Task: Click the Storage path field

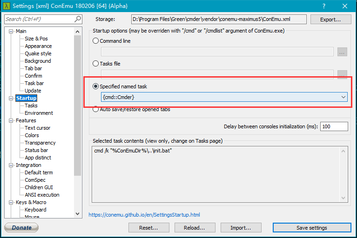Action: point(219,20)
